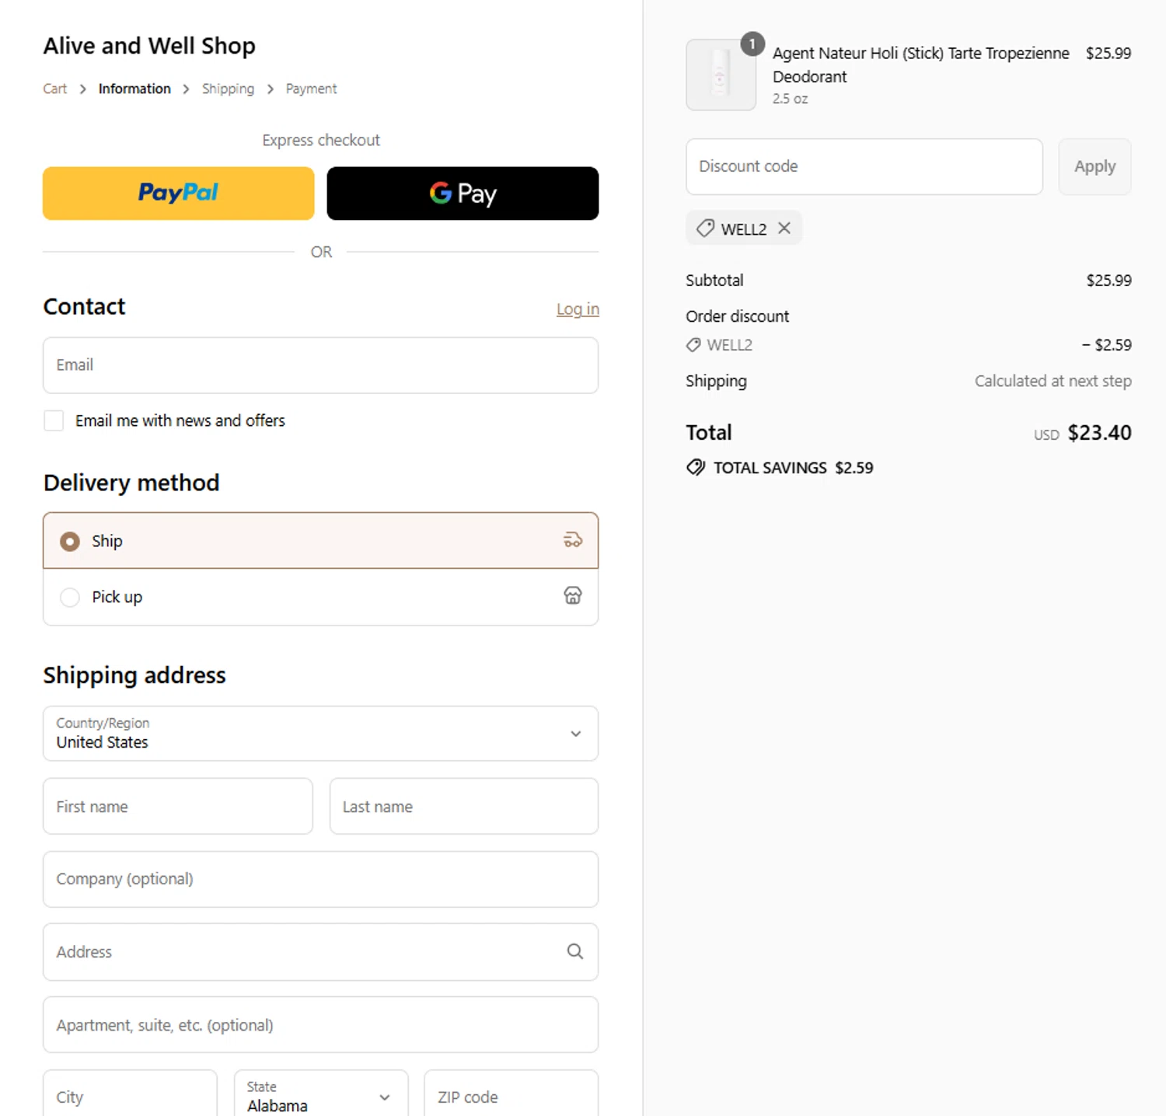The width and height of the screenshot is (1166, 1116).
Task: Focus the Discount code field
Action: (864, 166)
